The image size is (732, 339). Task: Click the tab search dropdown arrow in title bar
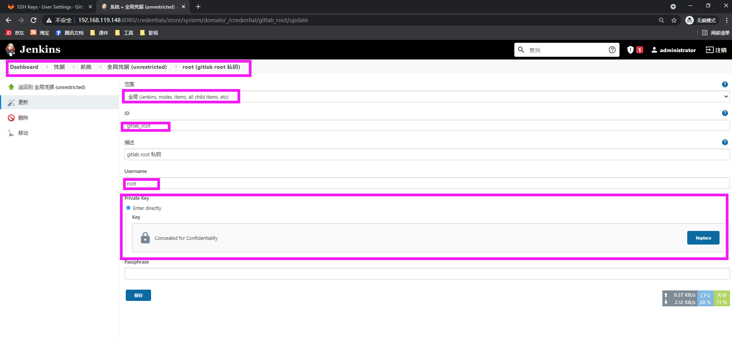673,7
